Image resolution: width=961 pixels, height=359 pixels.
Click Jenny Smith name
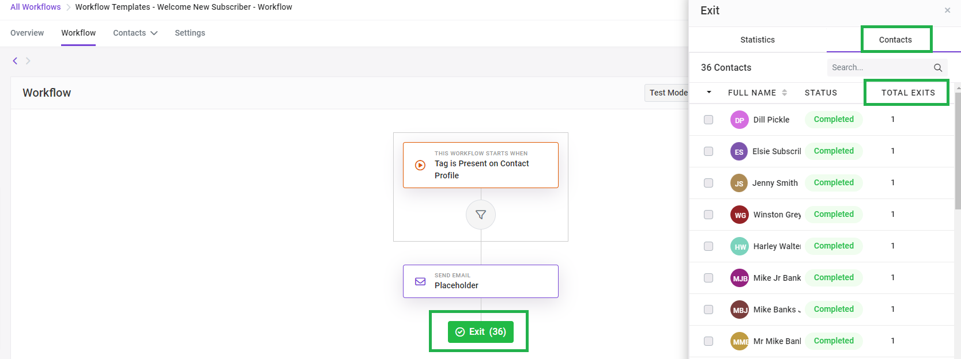775,183
